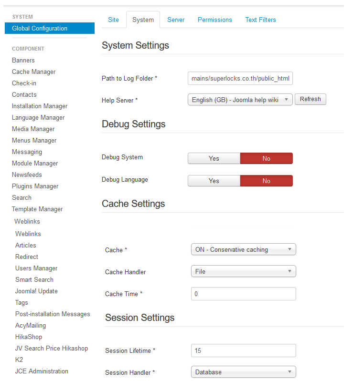Open Post-installation Messages link

(x=53, y=314)
